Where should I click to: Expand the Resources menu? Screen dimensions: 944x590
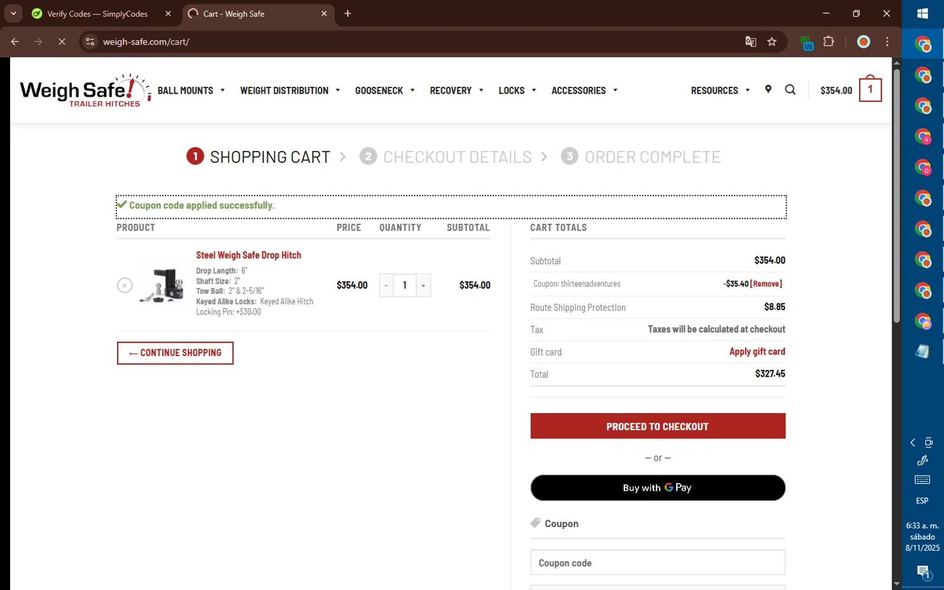click(721, 91)
